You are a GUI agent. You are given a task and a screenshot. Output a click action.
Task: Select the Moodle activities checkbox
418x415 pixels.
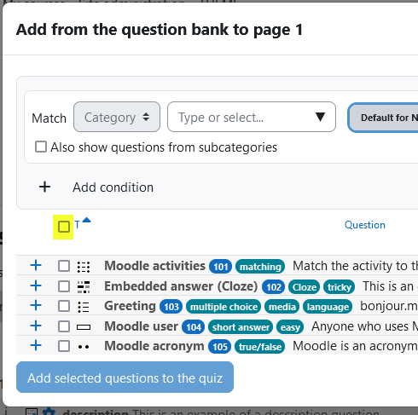[64, 266]
